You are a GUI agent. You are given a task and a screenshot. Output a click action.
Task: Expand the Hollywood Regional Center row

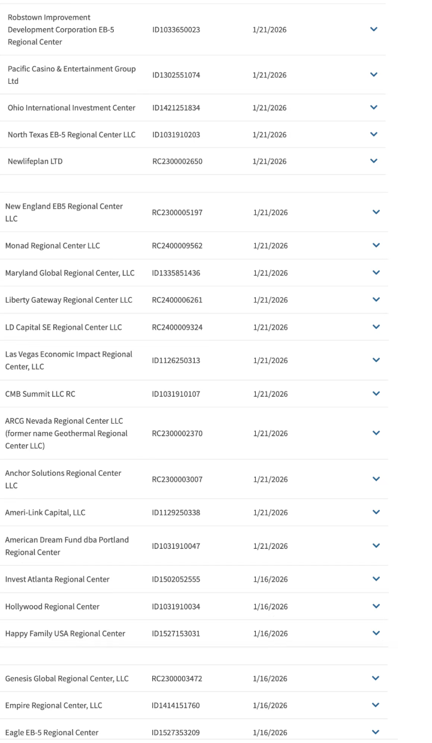coord(376,606)
